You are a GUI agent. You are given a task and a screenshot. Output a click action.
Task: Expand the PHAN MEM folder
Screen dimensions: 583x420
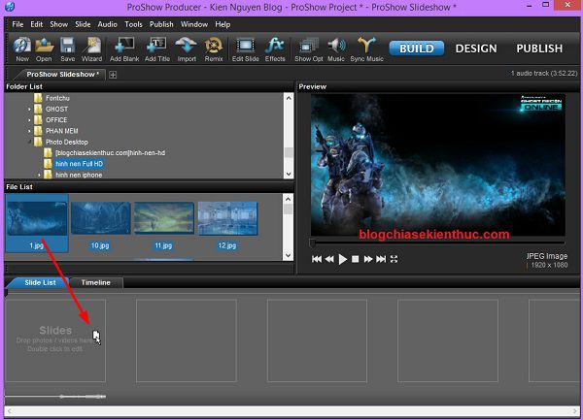pyautogui.click(x=29, y=131)
